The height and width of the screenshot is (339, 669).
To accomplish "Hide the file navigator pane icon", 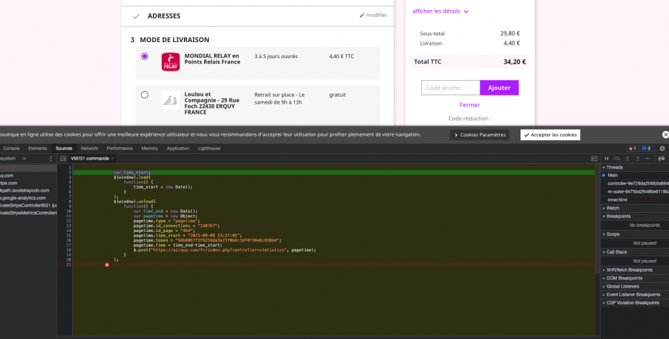I will tap(63, 158).
